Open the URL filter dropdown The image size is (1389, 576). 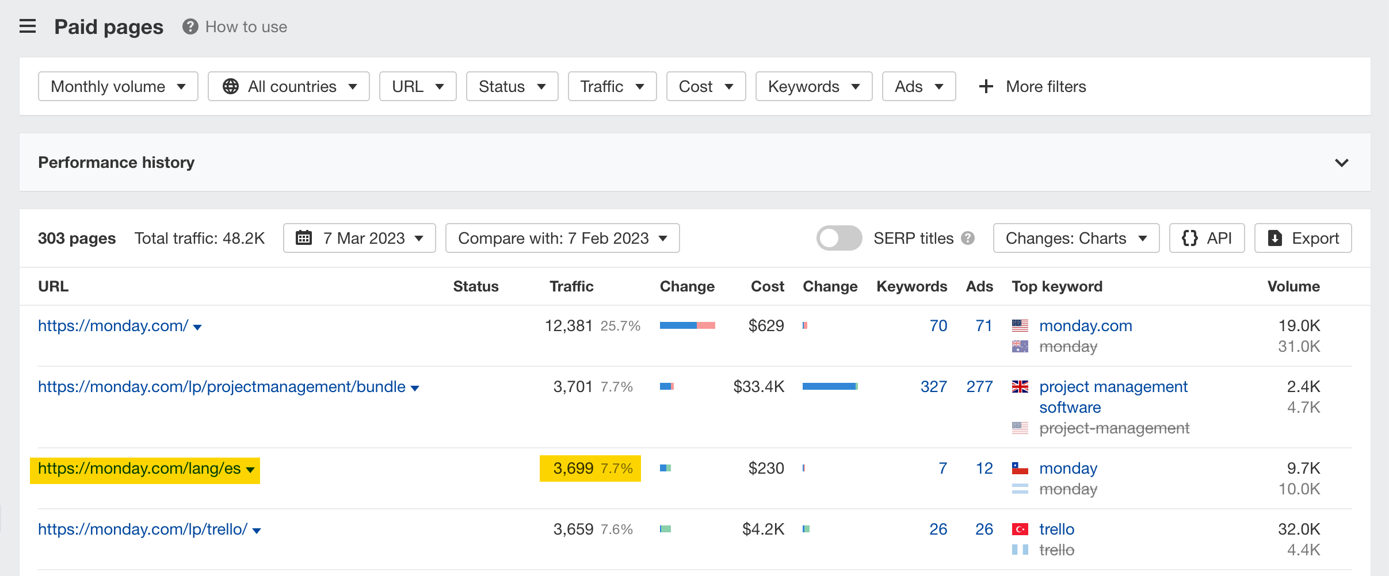coord(418,86)
